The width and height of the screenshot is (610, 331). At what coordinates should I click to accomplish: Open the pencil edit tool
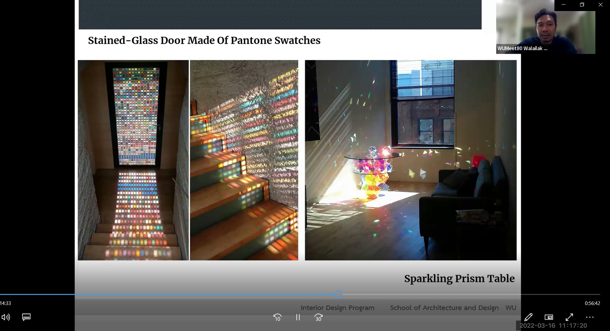[x=528, y=317]
